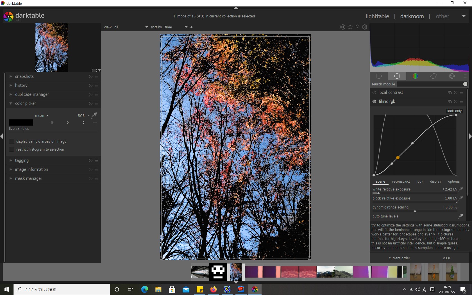The width and height of the screenshot is (472, 295).
Task: Pick black relative exposure with eyedropper
Action: click(461, 198)
